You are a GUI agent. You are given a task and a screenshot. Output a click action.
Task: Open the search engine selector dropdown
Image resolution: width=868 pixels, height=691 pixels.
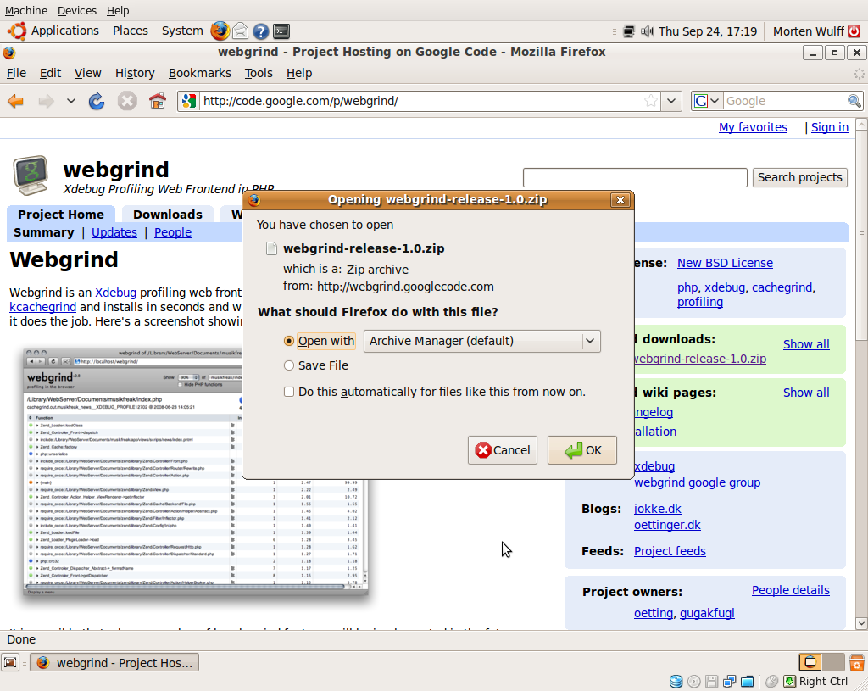[707, 101]
